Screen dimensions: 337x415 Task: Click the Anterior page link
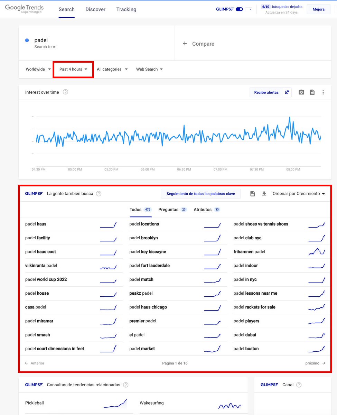coord(35,363)
